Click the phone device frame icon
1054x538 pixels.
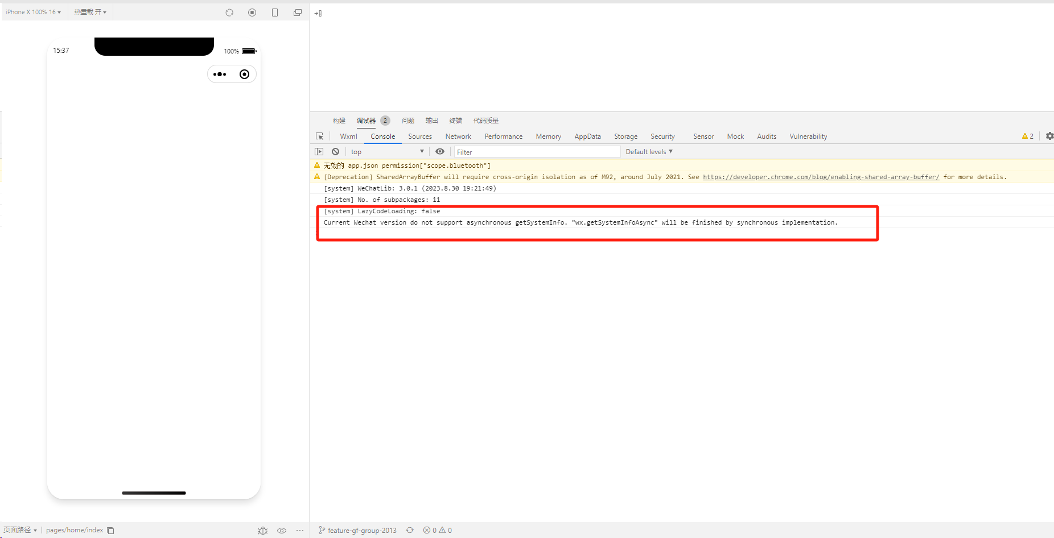(x=275, y=13)
